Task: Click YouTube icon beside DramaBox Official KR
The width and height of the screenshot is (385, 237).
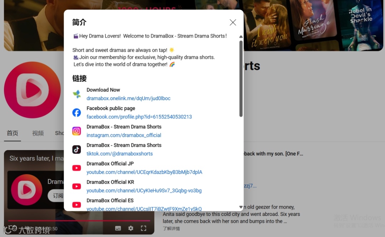Action: (x=77, y=186)
